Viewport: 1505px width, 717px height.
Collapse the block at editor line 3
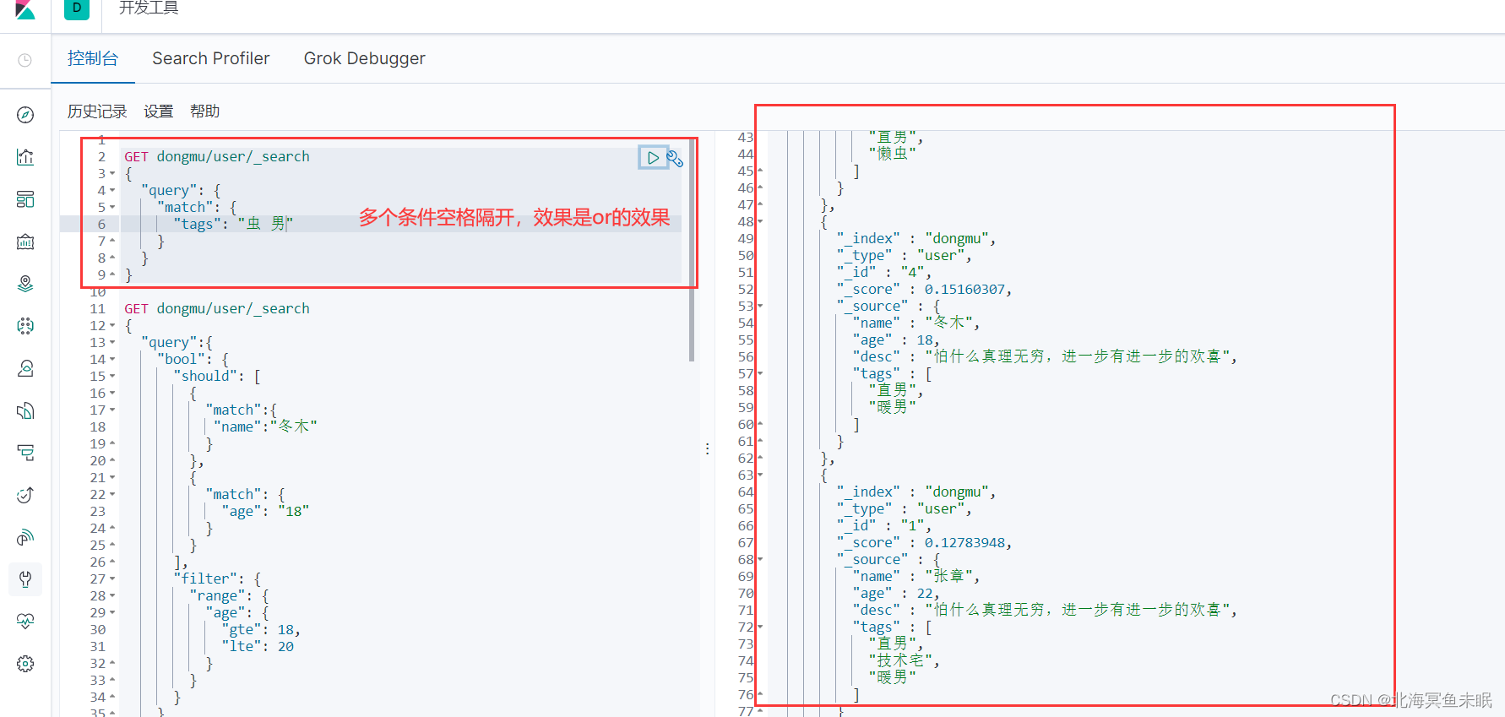tap(112, 174)
